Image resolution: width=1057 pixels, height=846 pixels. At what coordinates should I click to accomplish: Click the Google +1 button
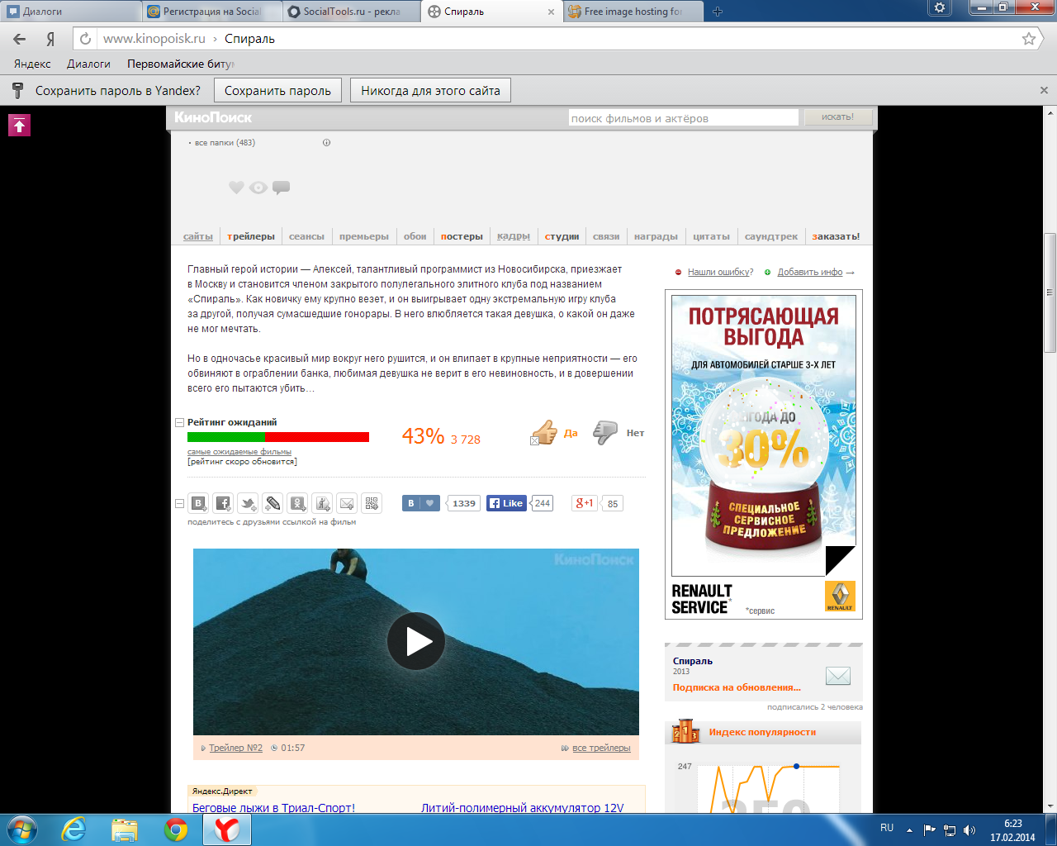(585, 503)
